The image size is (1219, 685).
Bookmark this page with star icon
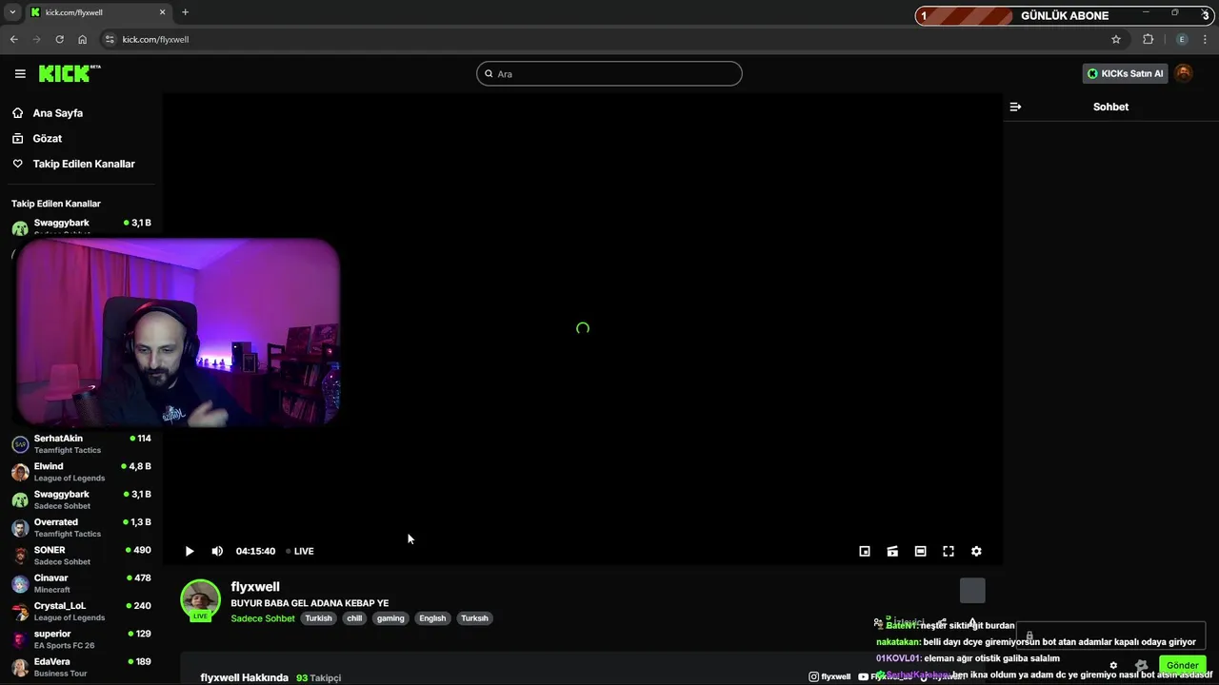[x=1116, y=39]
